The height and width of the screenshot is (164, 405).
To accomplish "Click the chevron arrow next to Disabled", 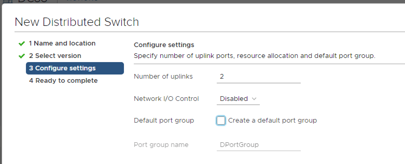I will [x=254, y=99].
